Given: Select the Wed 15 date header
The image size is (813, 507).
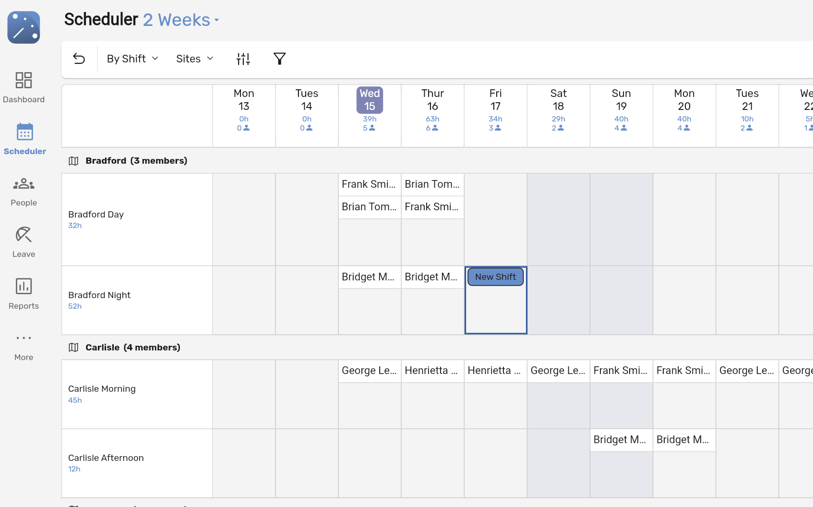Looking at the screenshot, I should (370, 100).
